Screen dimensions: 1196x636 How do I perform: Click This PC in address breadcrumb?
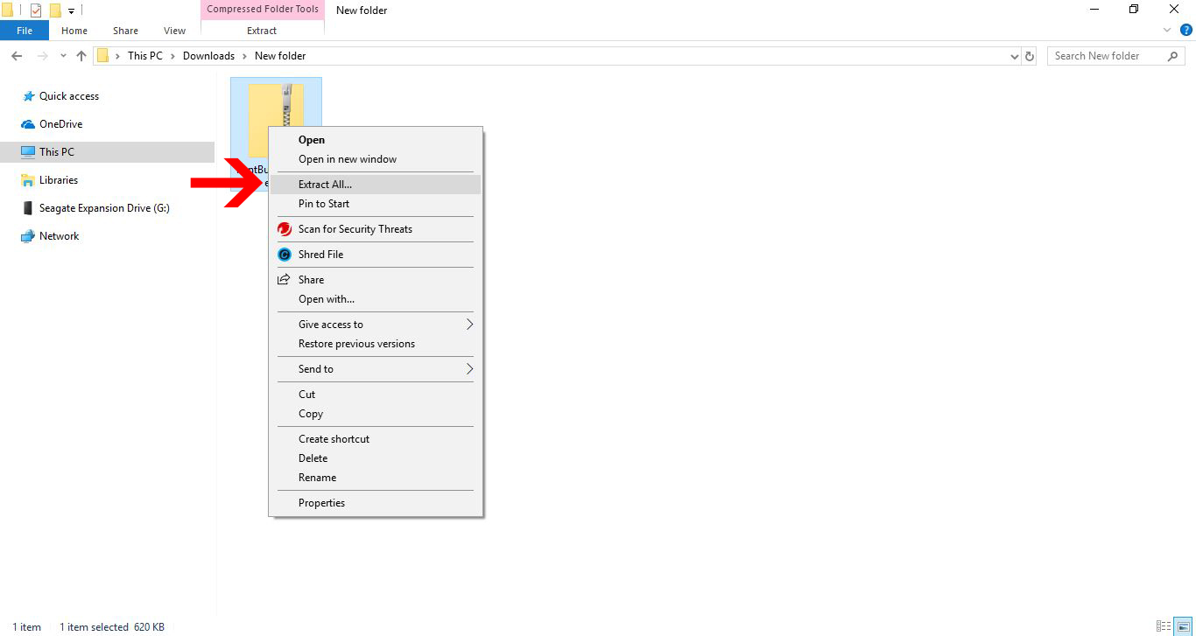[x=145, y=56]
